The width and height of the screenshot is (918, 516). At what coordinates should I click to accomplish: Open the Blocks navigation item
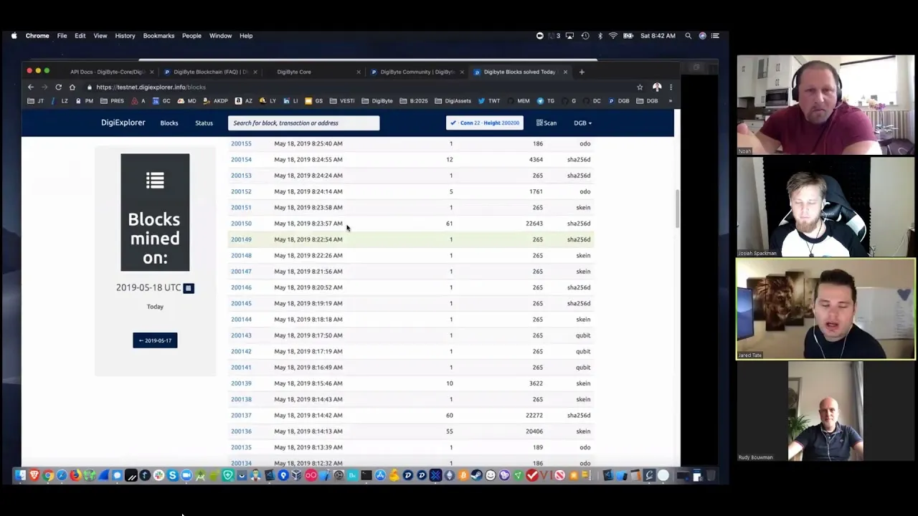[x=169, y=123]
